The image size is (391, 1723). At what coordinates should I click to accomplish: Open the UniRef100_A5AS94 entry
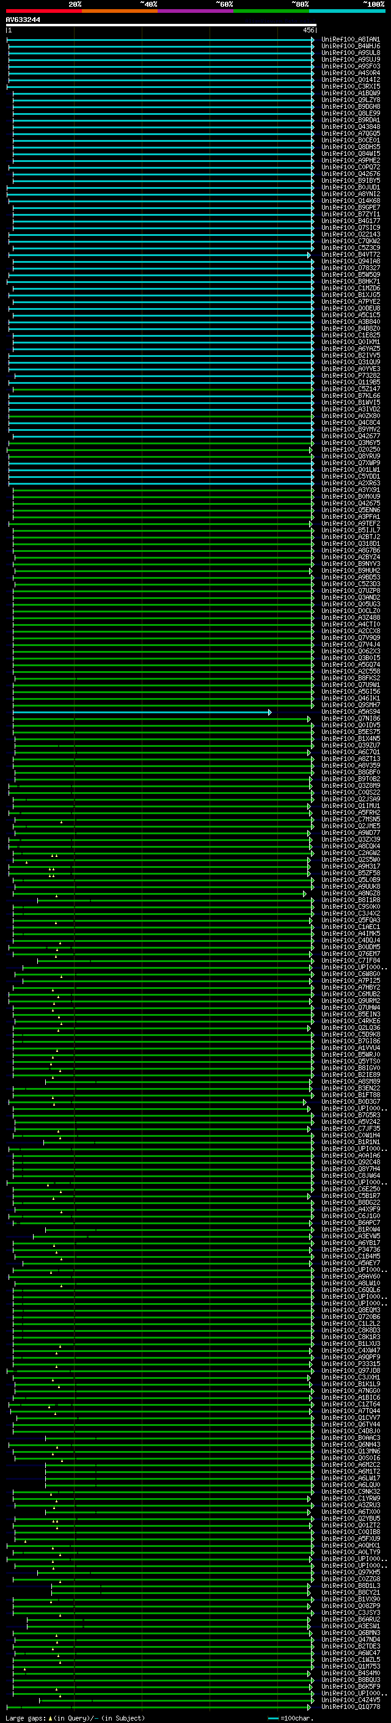click(x=350, y=712)
